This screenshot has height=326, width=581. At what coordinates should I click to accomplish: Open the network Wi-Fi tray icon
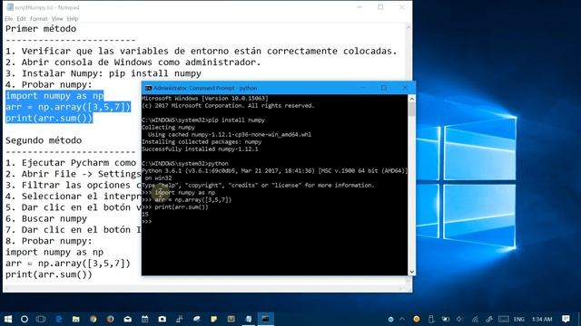475,319
